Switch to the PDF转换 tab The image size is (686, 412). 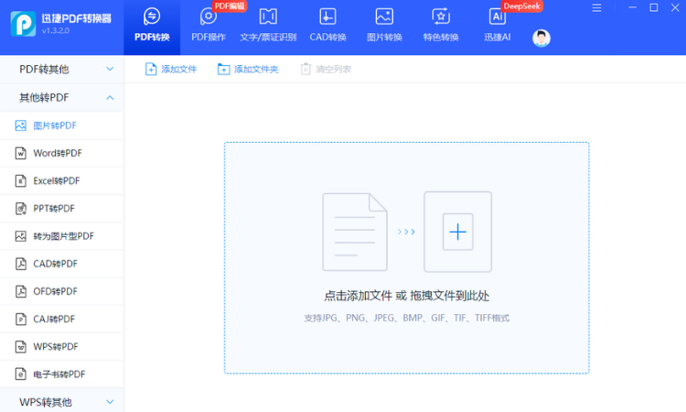point(152,25)
